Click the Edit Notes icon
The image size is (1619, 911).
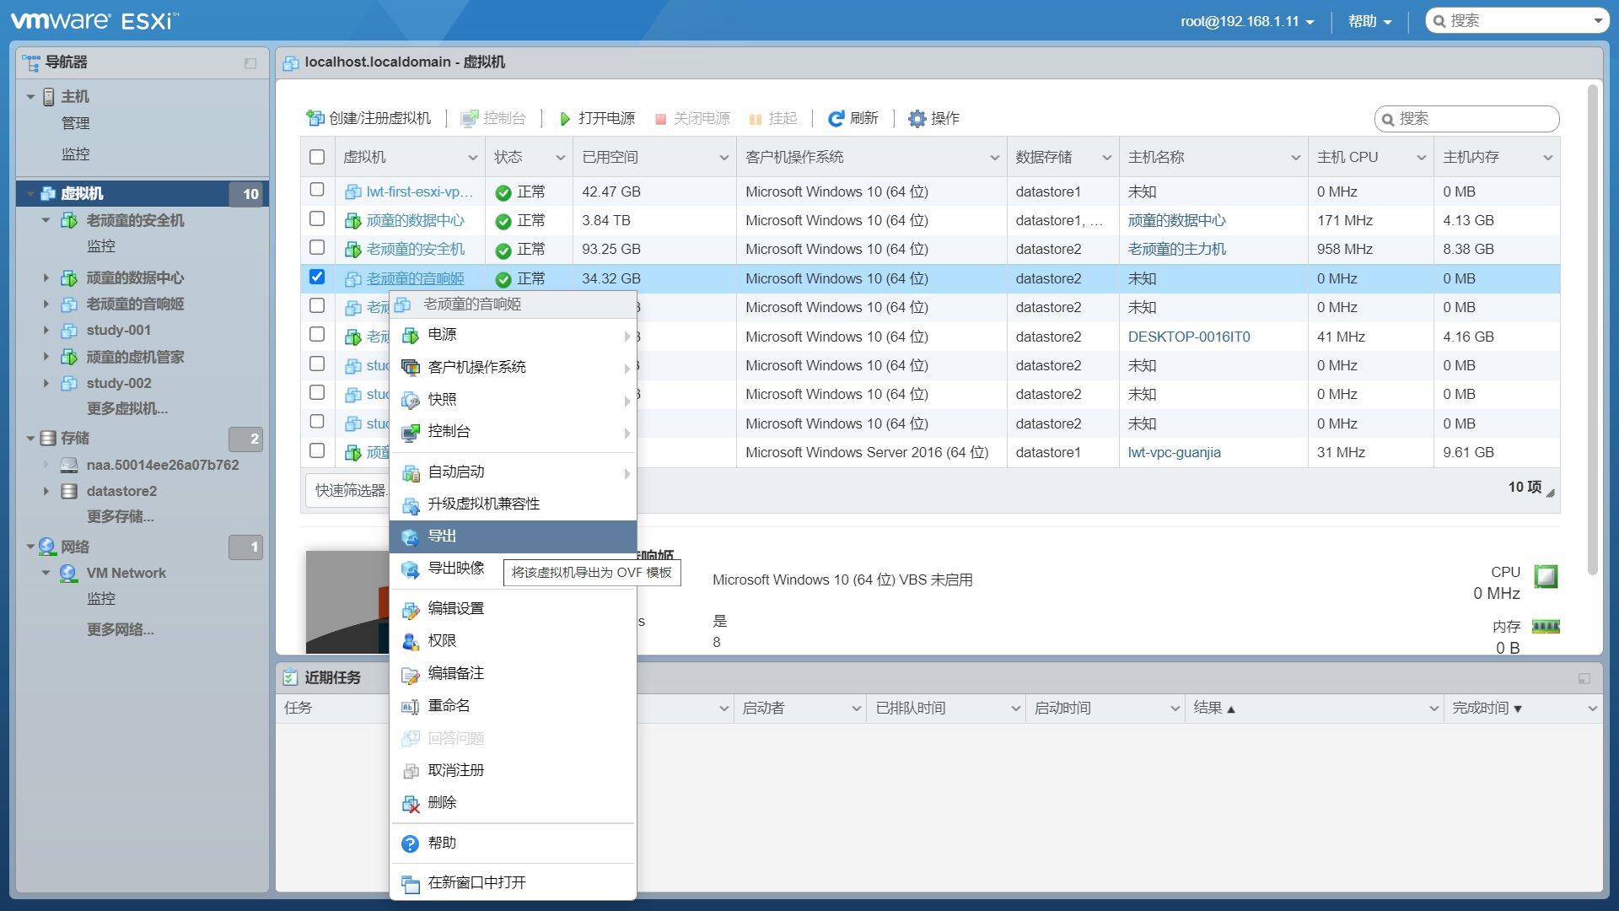pyautogui.click(x=411, y=674)
